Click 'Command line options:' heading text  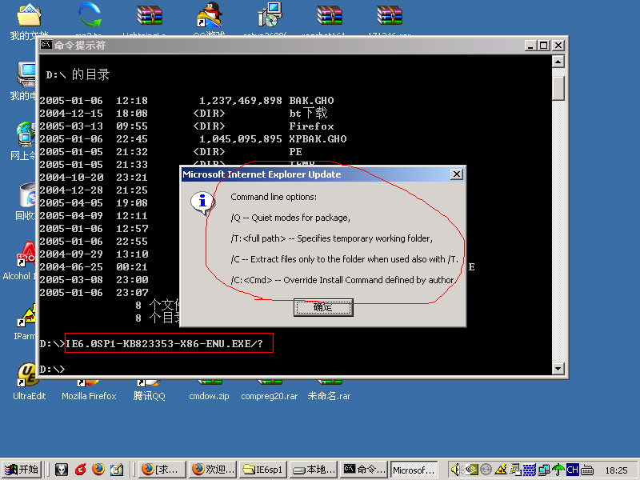274,197
